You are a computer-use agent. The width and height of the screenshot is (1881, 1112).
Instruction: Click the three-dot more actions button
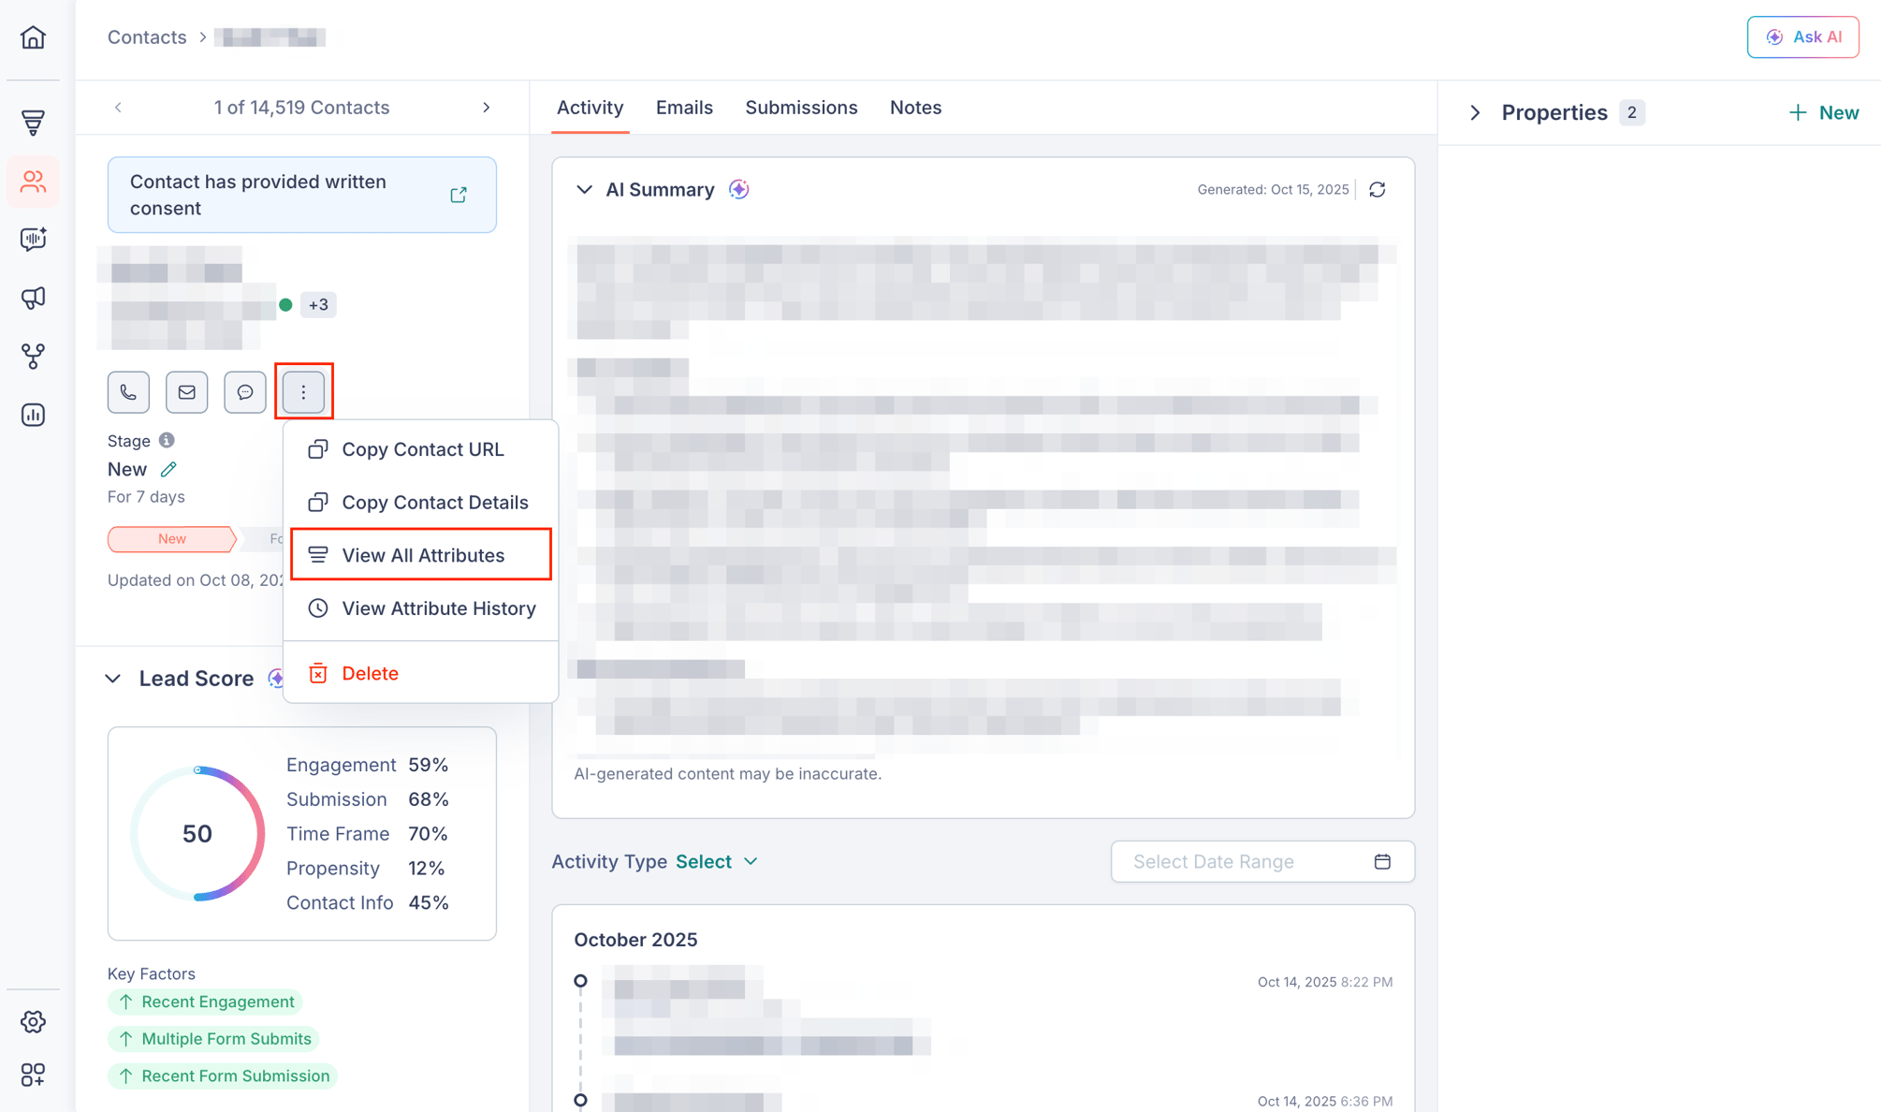[x=303, y=392]
